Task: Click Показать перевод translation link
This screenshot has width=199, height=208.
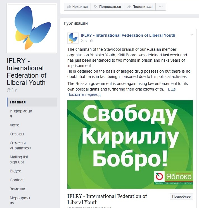Action: click(84, 94)
